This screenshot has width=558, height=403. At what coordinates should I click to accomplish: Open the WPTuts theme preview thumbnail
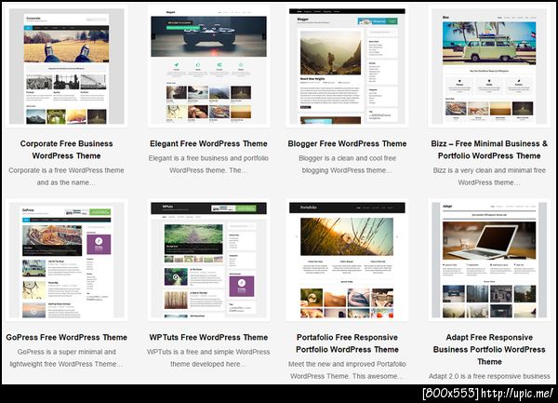(208, 261)
